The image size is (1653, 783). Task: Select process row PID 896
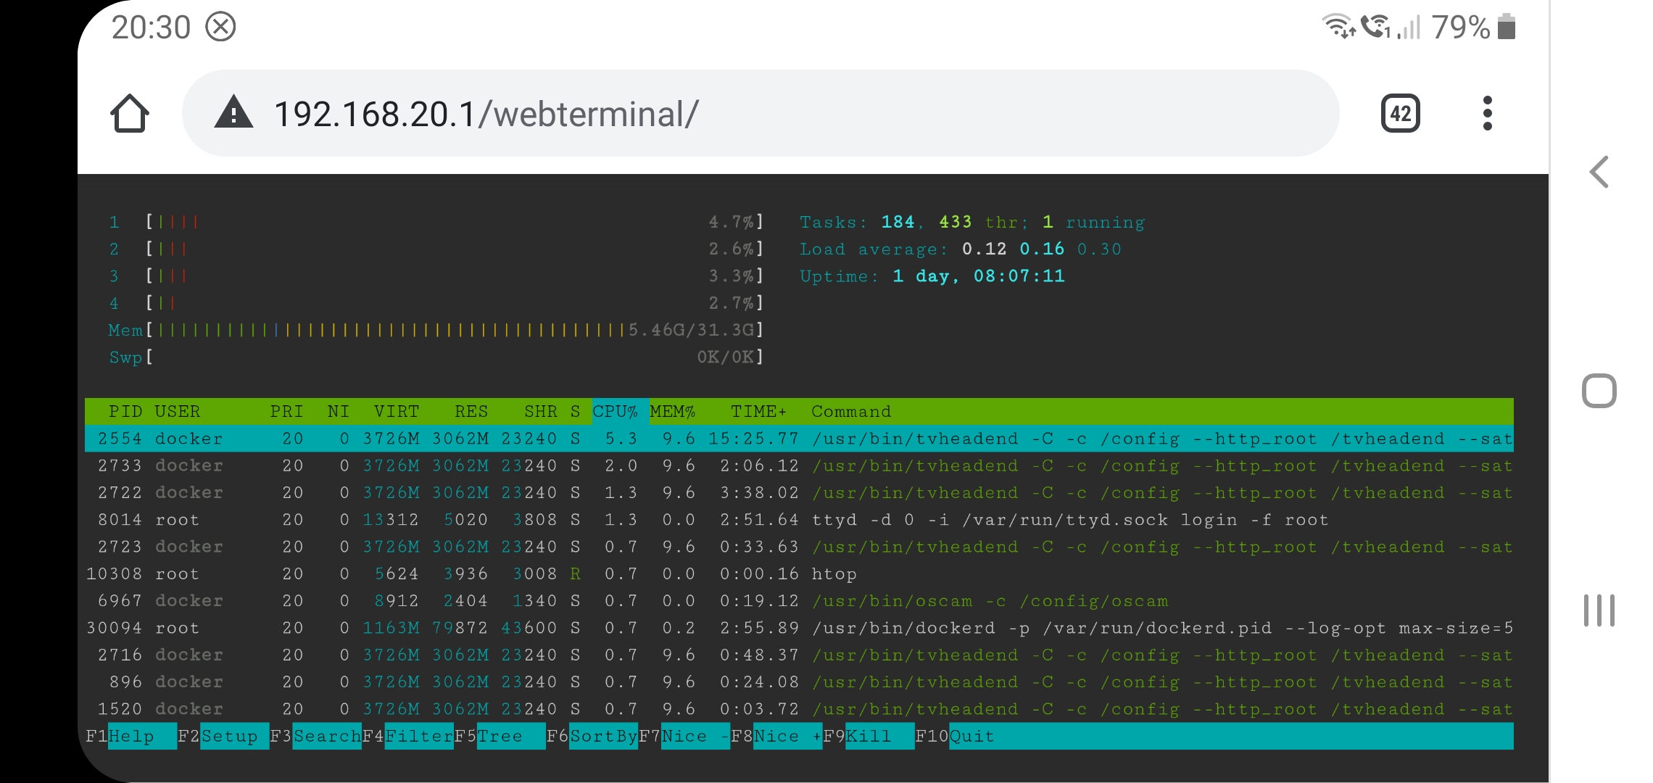click(799, 682)
